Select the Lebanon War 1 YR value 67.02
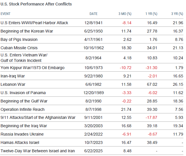The width and height of the screenshot is (186, 156). pos(152,85)
